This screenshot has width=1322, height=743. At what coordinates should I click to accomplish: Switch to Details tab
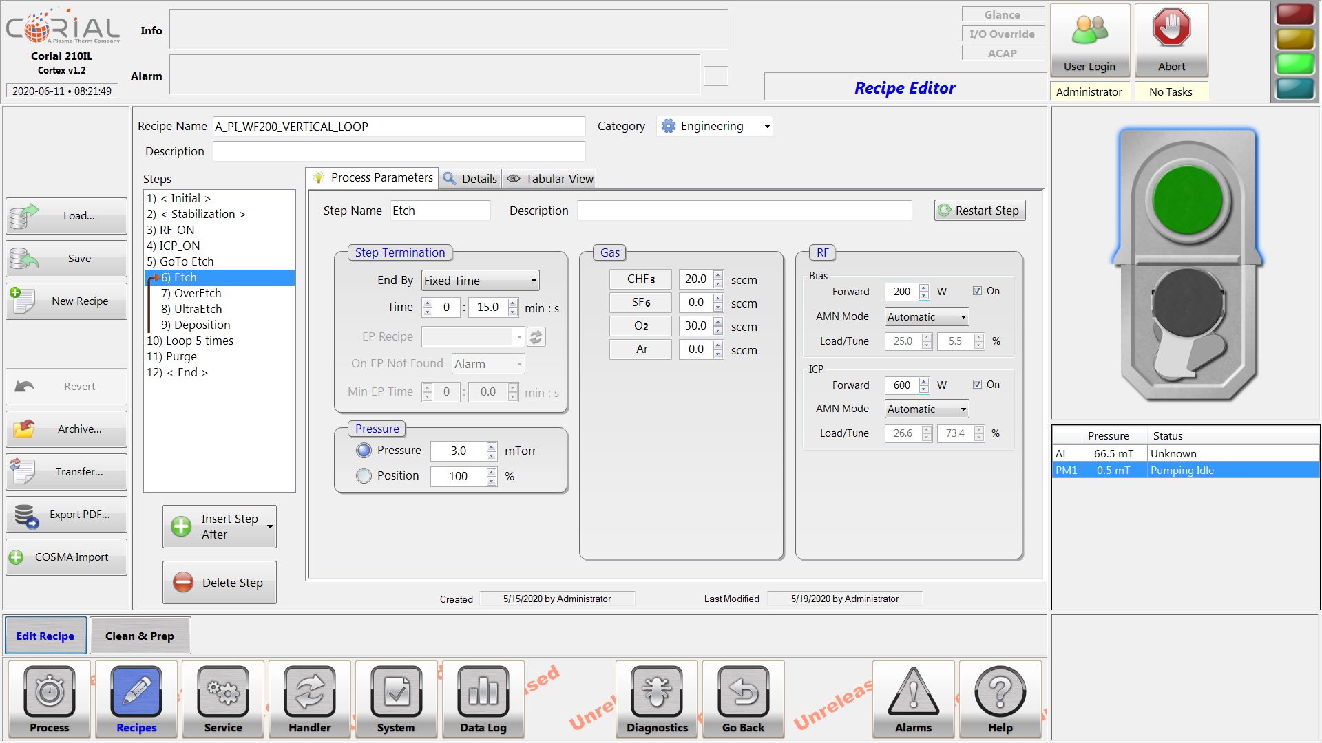(x=468, y=177)
